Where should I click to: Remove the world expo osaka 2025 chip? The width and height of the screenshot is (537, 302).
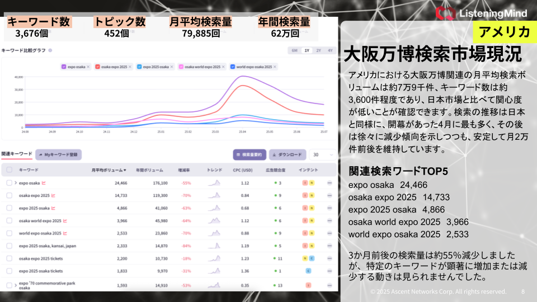pos(276,67)
